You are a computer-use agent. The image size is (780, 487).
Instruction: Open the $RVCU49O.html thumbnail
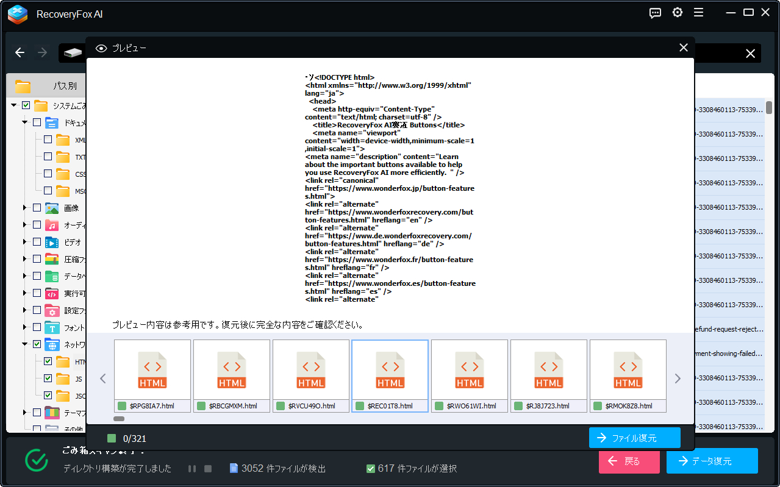click(x=311, y=376)
